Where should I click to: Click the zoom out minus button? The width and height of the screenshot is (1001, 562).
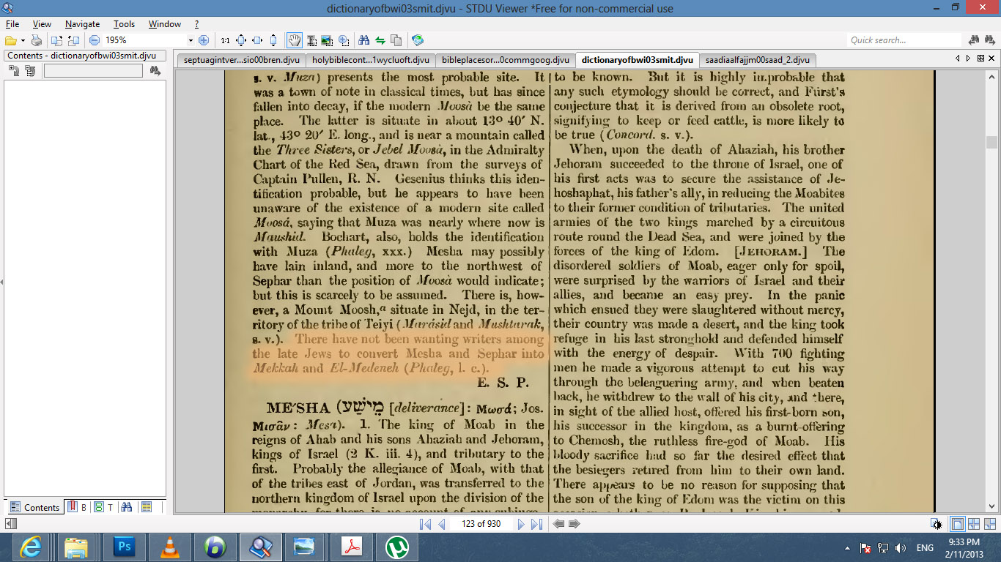[x=95, y=40]
